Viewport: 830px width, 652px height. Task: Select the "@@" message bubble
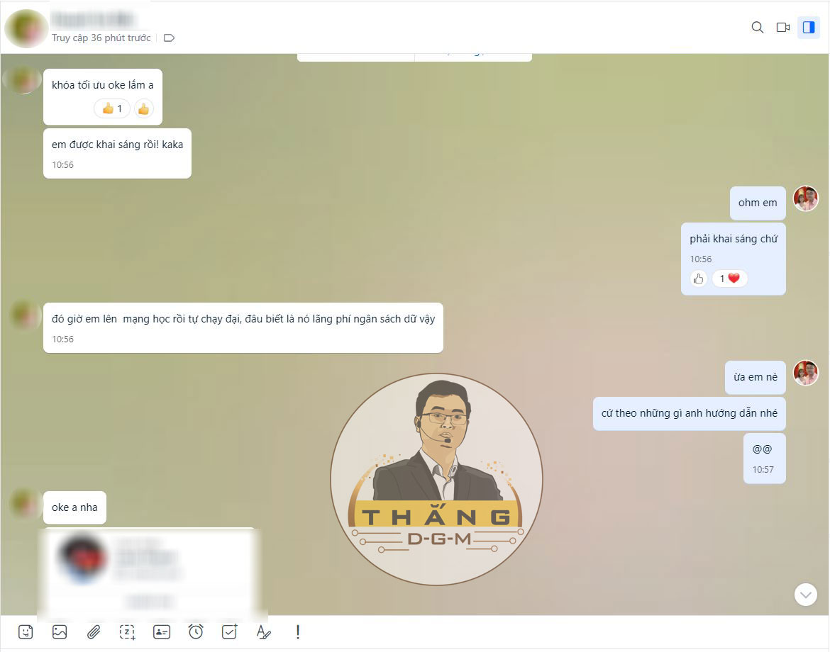pyautogui.click(x=764, y=459)
